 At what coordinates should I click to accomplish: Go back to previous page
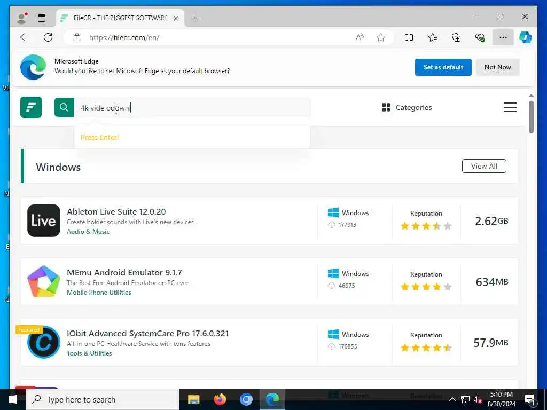coord(25,37)
